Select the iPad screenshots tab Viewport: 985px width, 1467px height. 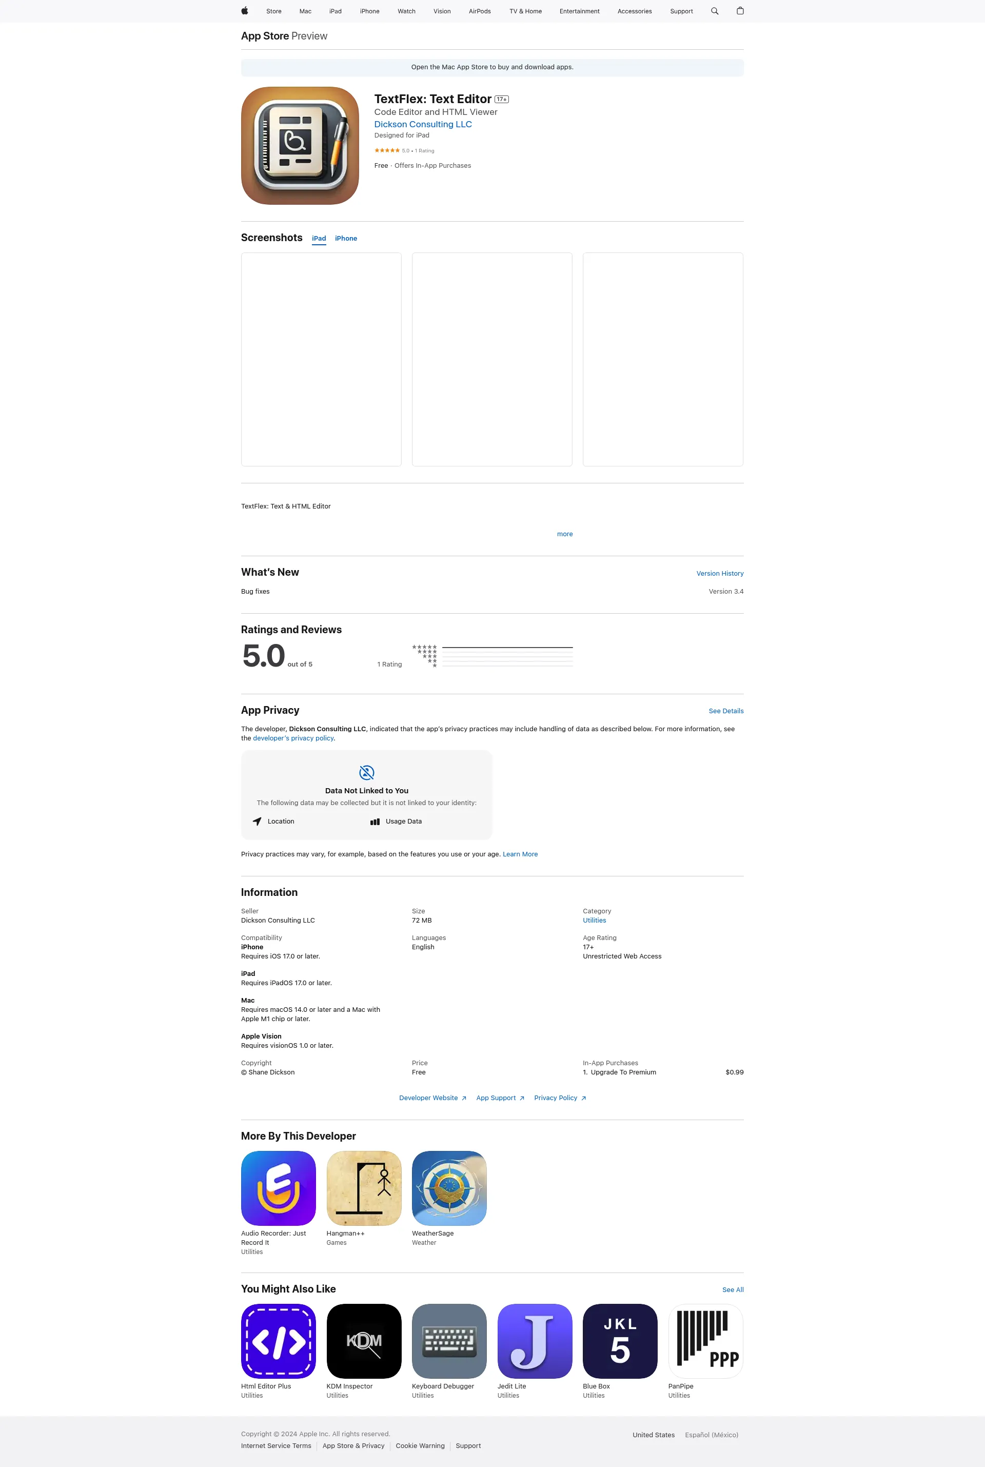[319, 238]
